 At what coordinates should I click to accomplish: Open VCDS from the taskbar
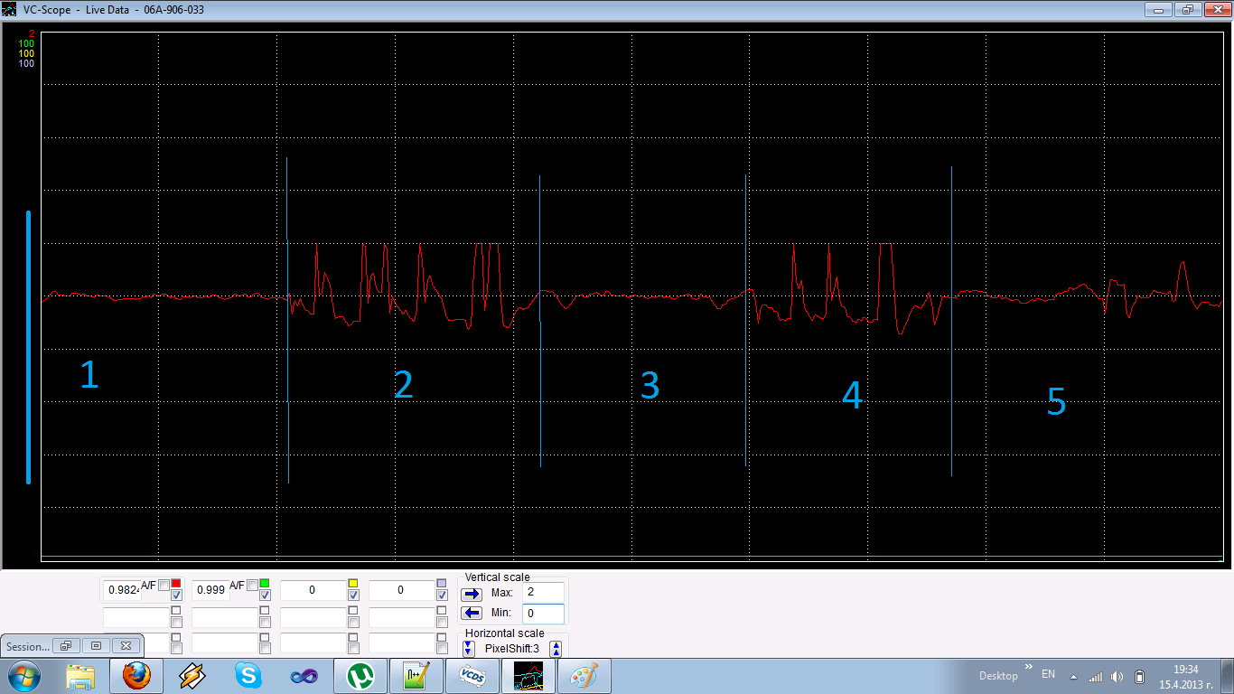472,676
